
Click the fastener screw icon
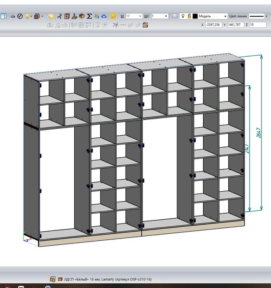[74, 16]
